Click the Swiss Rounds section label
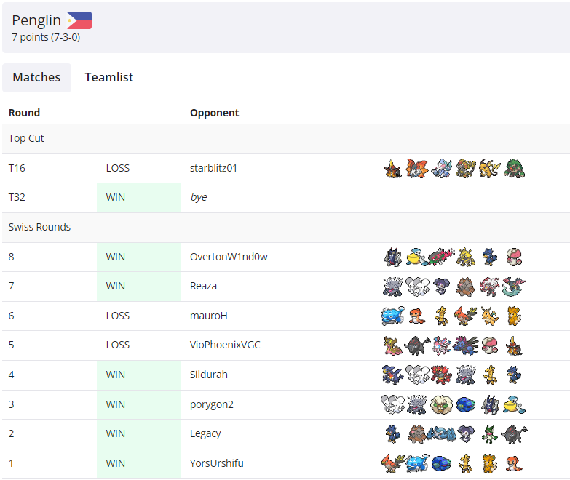 pyautogui.click(x=39, y=227)
